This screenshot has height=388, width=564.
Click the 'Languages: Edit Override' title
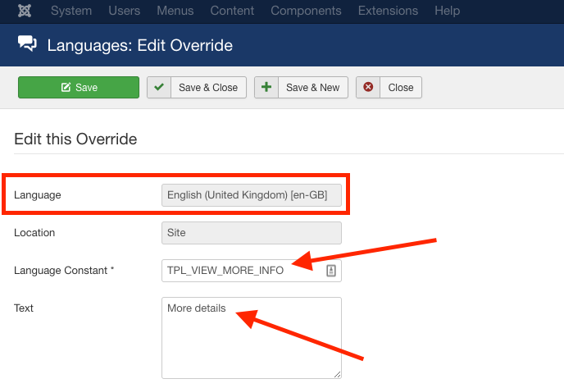pyautogui.click(x=140, y=45)
